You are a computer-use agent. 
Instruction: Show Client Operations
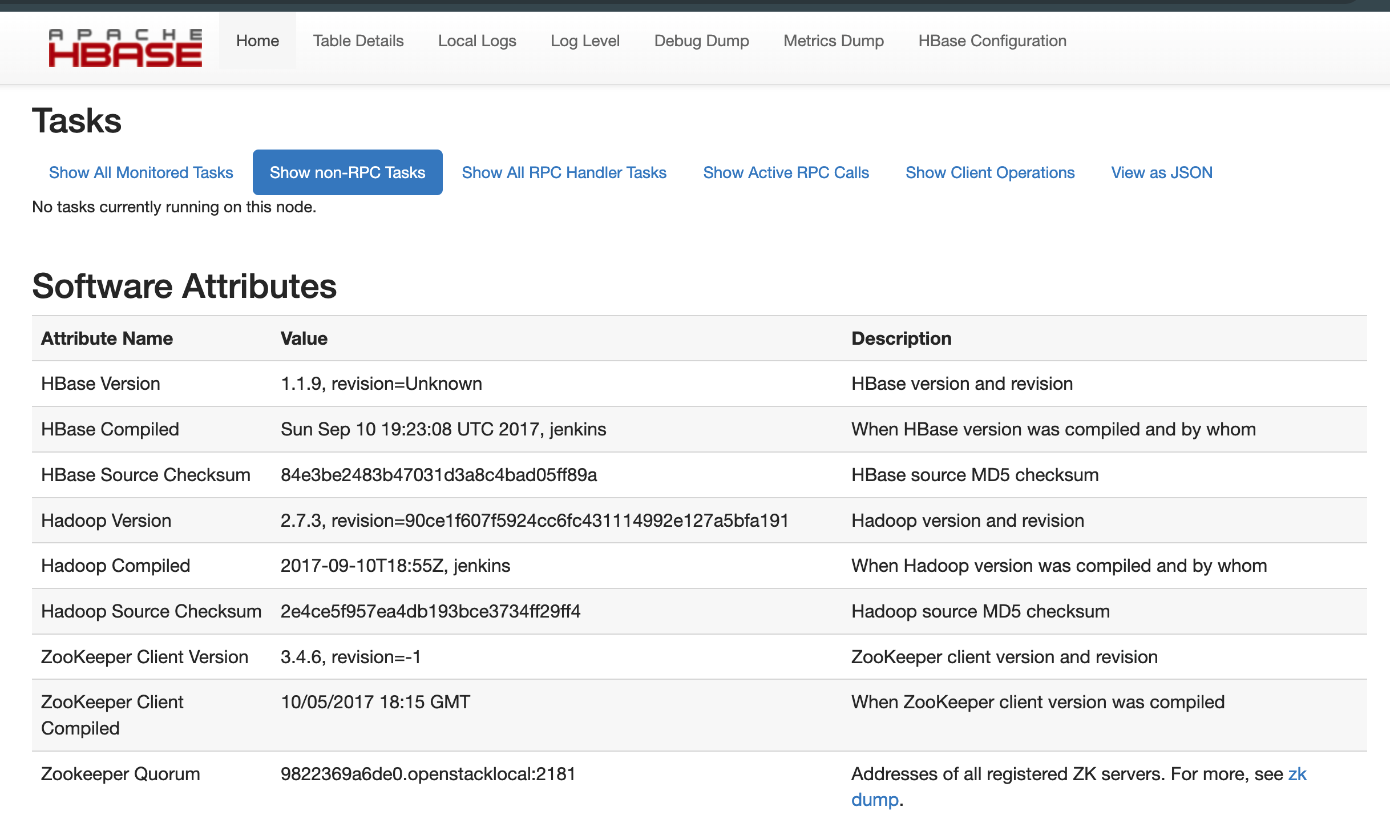point(989,172)
